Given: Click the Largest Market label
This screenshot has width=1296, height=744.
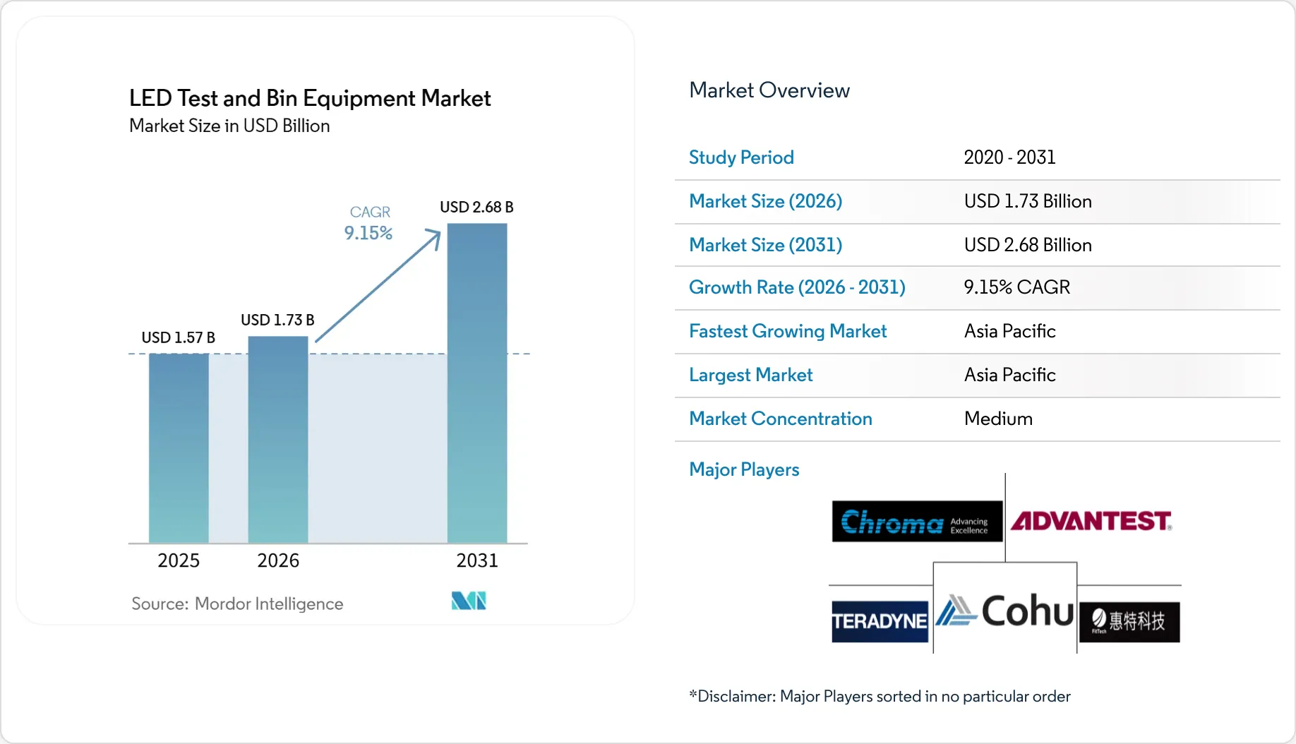Looking at the screenshot, I should (750, 375).
